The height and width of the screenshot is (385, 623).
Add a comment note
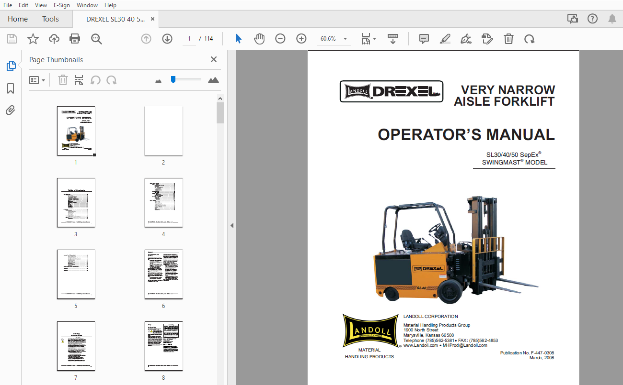424,39
